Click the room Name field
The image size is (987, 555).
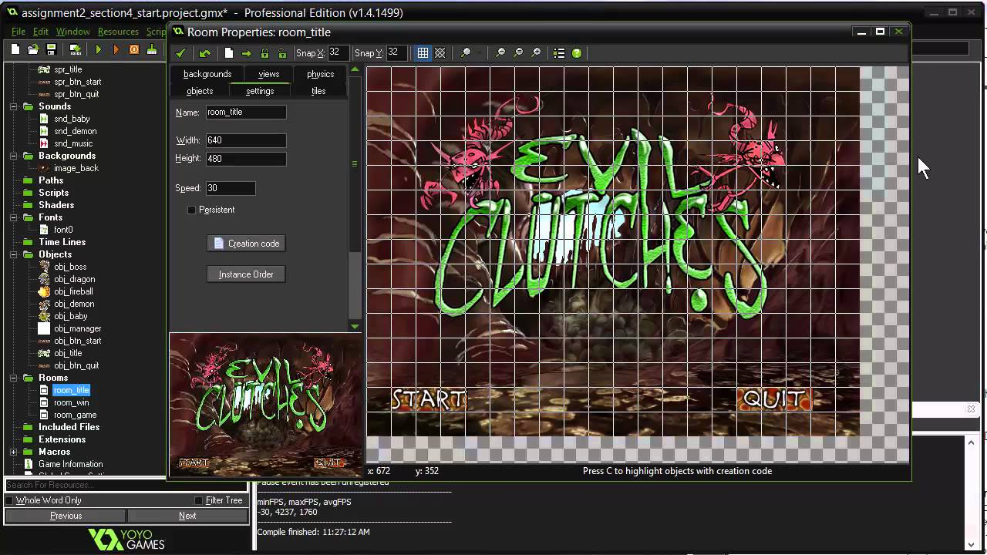coord(245,113)
